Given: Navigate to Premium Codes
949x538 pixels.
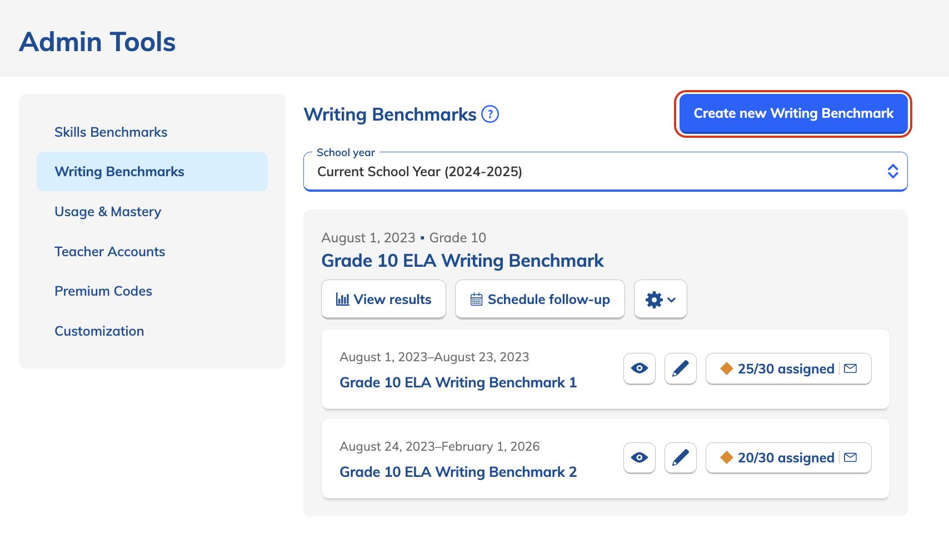Looking at the screenshot, I should point(103,291).
